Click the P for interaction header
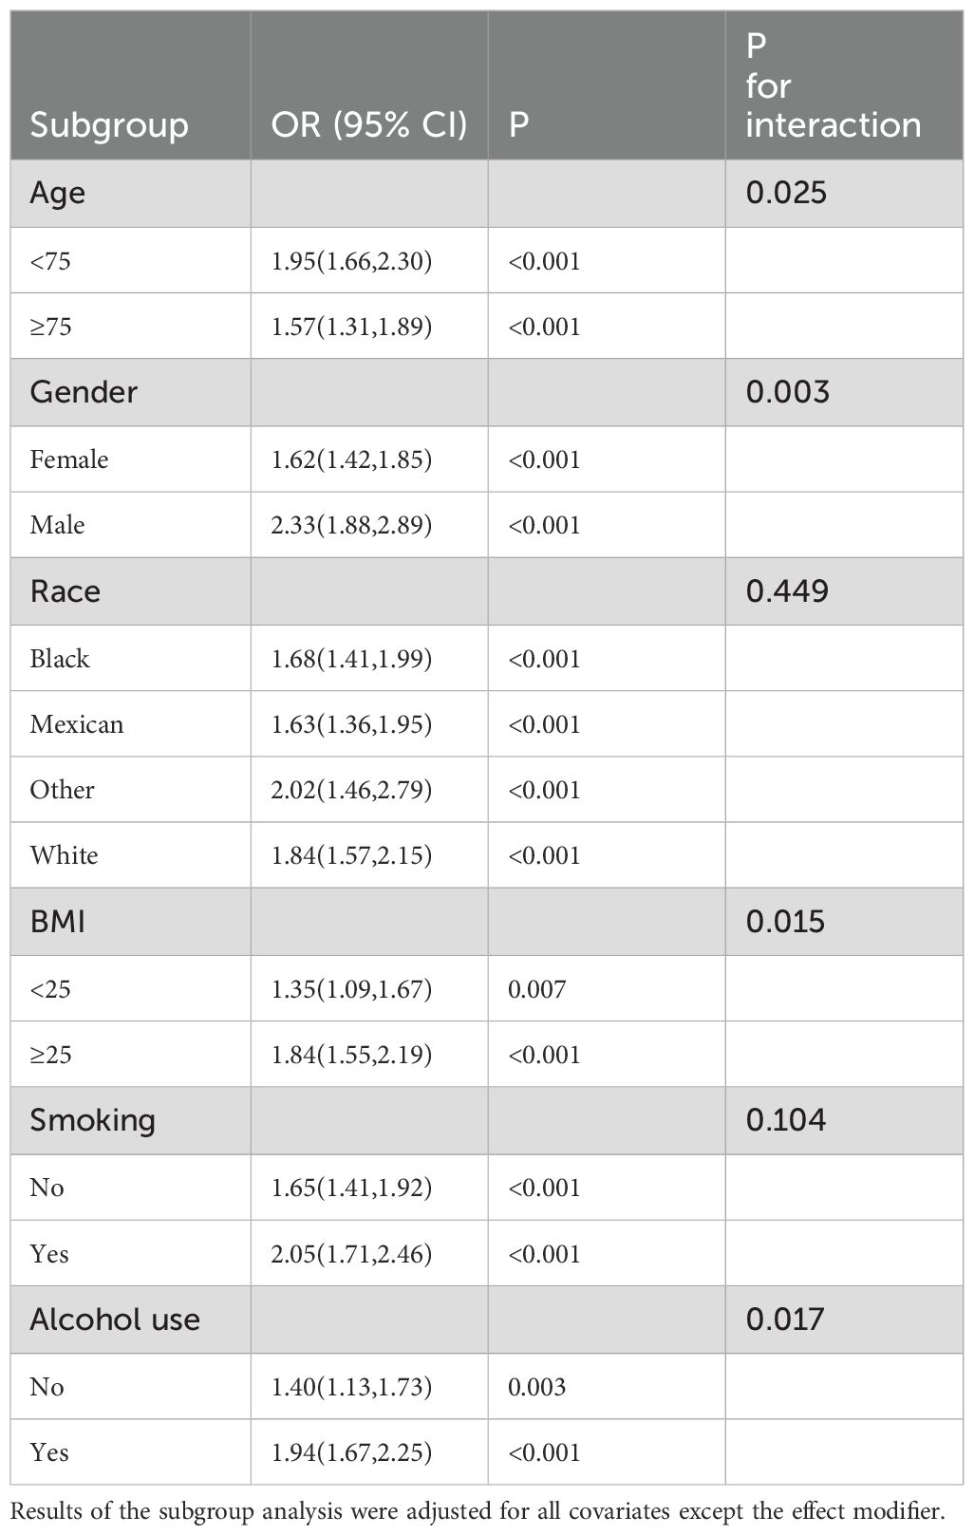The image size is (974, 1535). (833, 85)
